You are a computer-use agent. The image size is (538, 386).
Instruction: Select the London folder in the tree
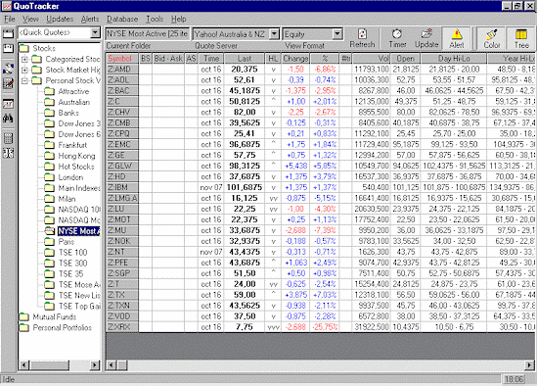point(70,177)
